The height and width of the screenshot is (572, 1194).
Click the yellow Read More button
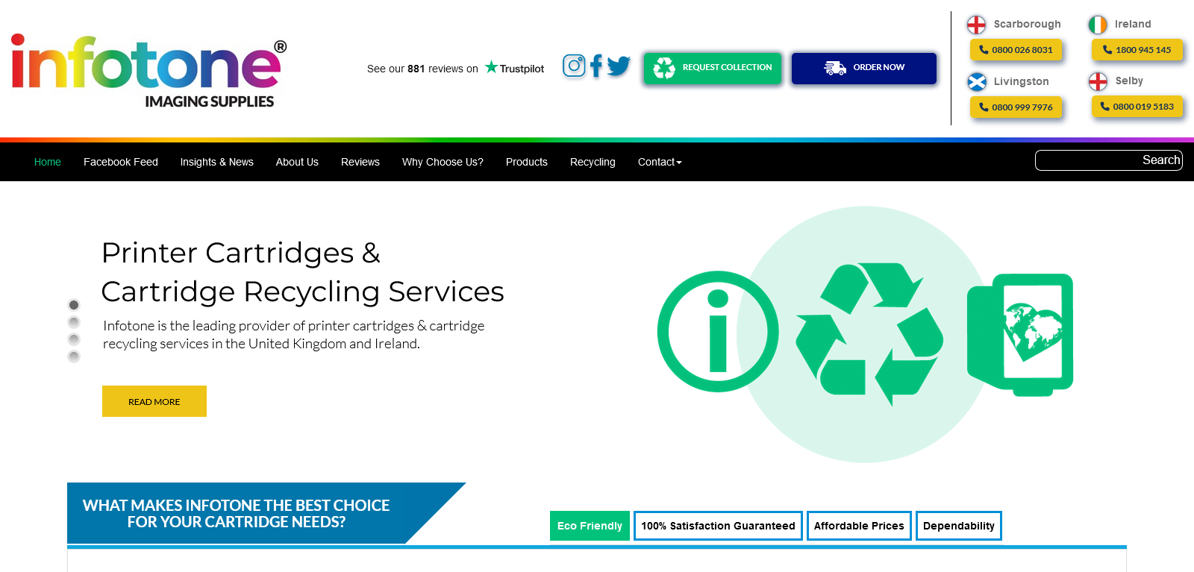(154, 401)
